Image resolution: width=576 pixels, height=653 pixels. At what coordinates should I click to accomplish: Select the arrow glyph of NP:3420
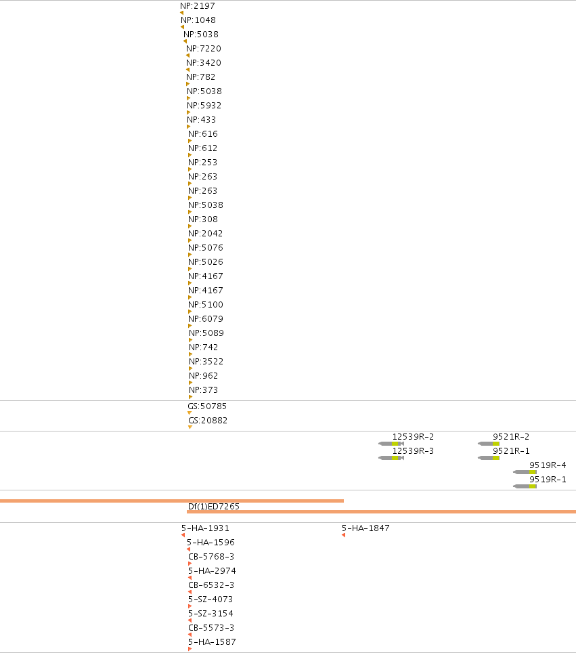pyautogui.click(x=187, y=70)
